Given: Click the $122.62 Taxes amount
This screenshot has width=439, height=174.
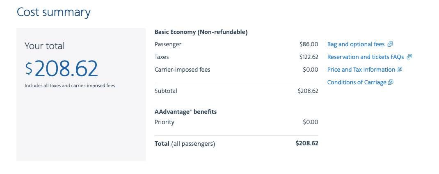Looking at the screenshot, I should point(309,57).
